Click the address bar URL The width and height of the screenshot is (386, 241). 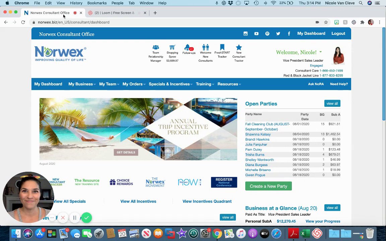click(74, 22)
